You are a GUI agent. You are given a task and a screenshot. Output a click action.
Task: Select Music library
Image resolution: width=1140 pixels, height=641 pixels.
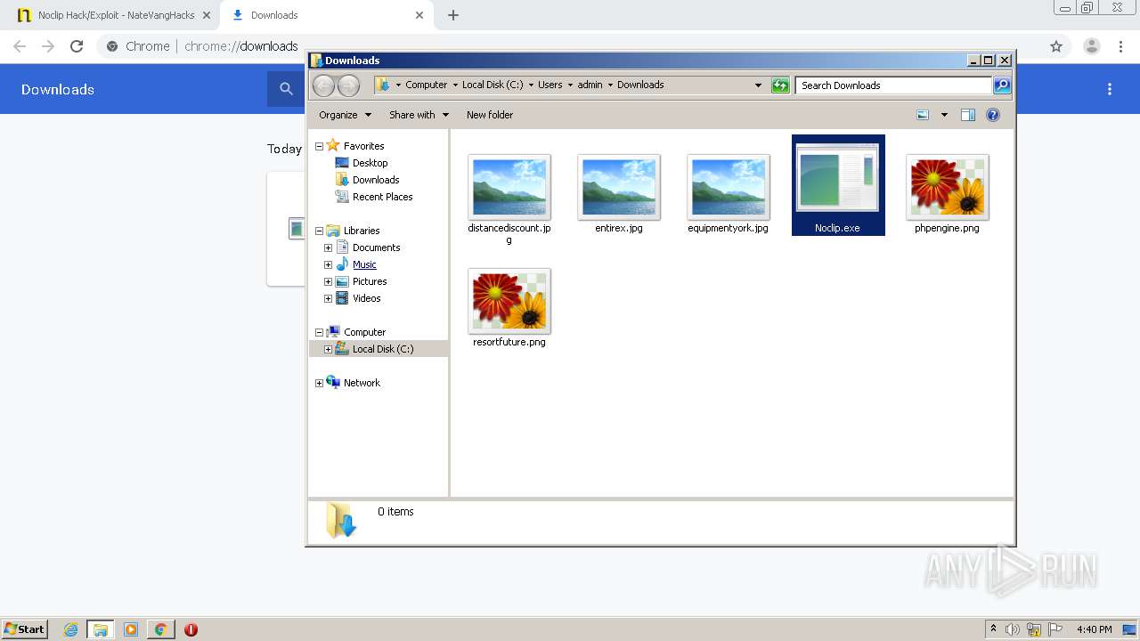tap(364, 264)
